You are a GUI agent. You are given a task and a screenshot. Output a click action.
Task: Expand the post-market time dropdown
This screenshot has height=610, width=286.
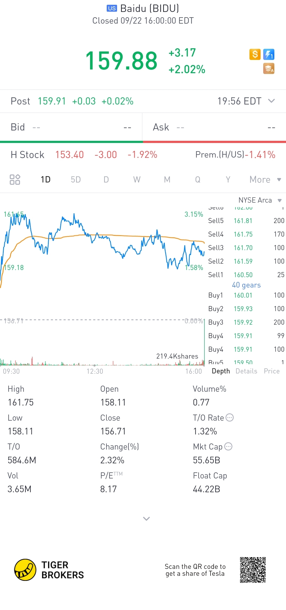271,101
